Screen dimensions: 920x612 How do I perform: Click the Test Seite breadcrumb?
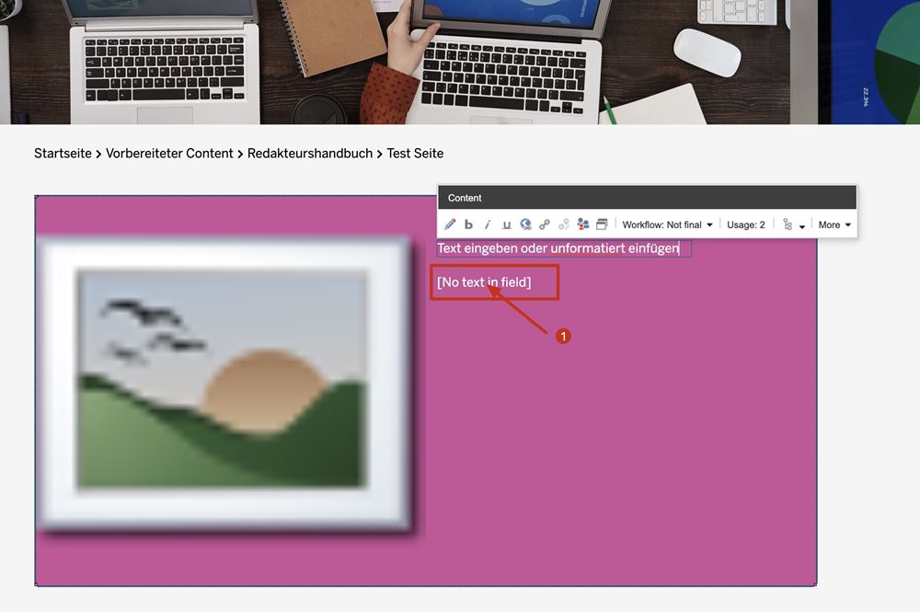[415, 154]
